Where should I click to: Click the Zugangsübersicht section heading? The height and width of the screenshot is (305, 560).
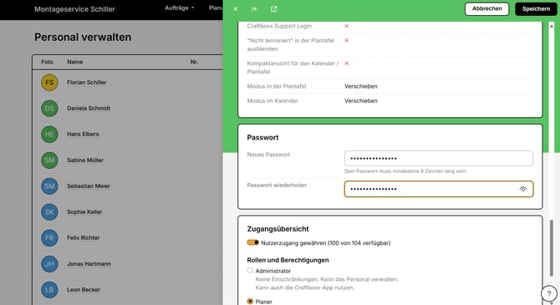[x=277, y=229]
